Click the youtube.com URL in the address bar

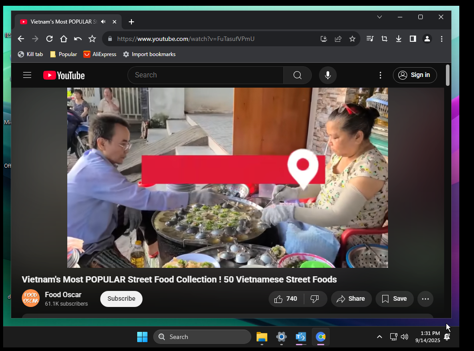point(186,39)
